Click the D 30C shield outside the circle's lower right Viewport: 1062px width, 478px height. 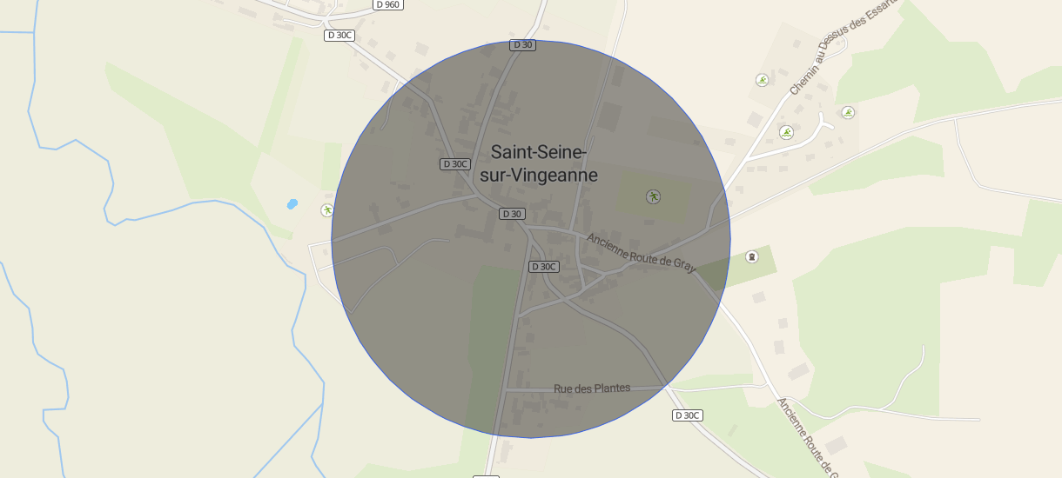click(688, 415)
